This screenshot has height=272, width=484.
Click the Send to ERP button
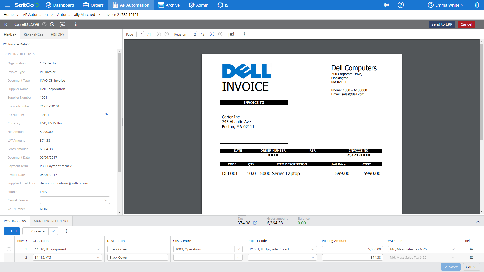click(x=442, y=24)
